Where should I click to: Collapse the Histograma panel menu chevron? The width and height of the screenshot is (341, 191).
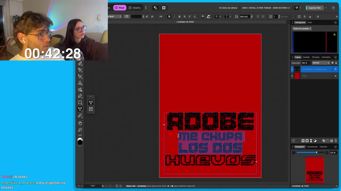335,23
